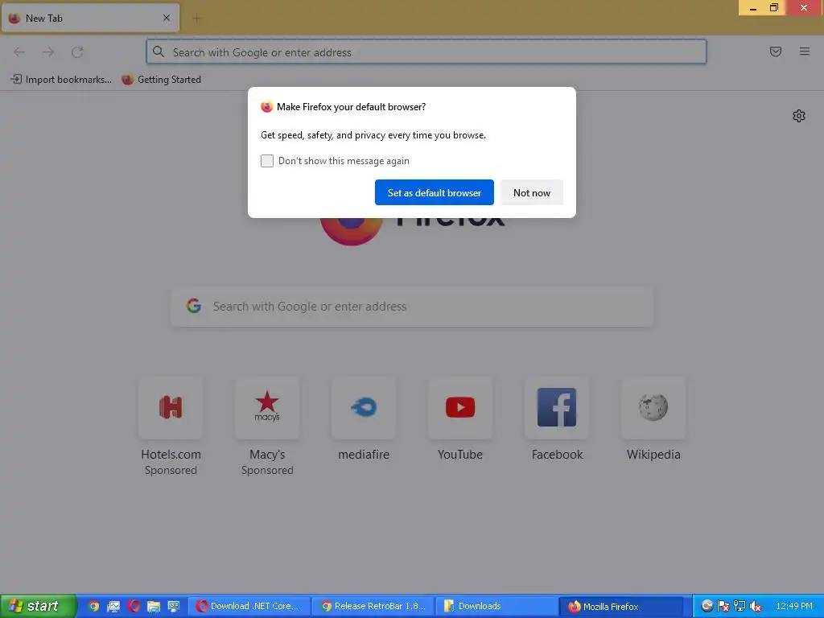Click 'Get speed, safety, and privacy' text
The width and height of the screenshot is (824, 618).
pos(373,135)
